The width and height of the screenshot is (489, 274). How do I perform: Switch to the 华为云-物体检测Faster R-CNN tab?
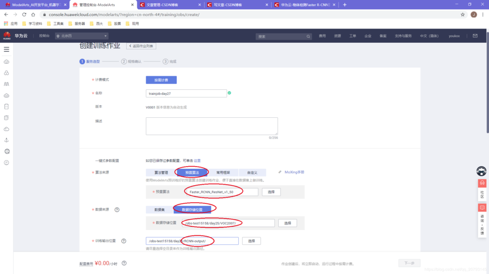click(305, 5)
